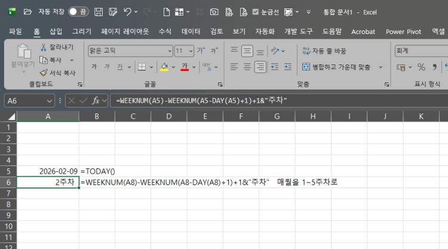This screenshot has height=249, width=448.
Task: Switch to the 삽입 (Insert) tab
Action: 56,32
